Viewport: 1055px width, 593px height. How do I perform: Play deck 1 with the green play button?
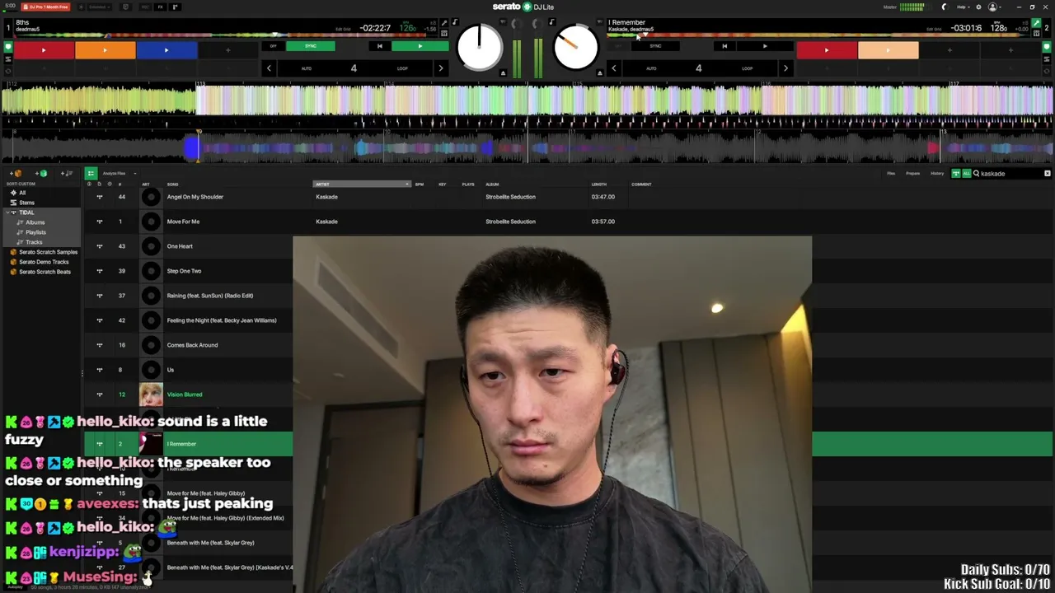pos(420,46)
